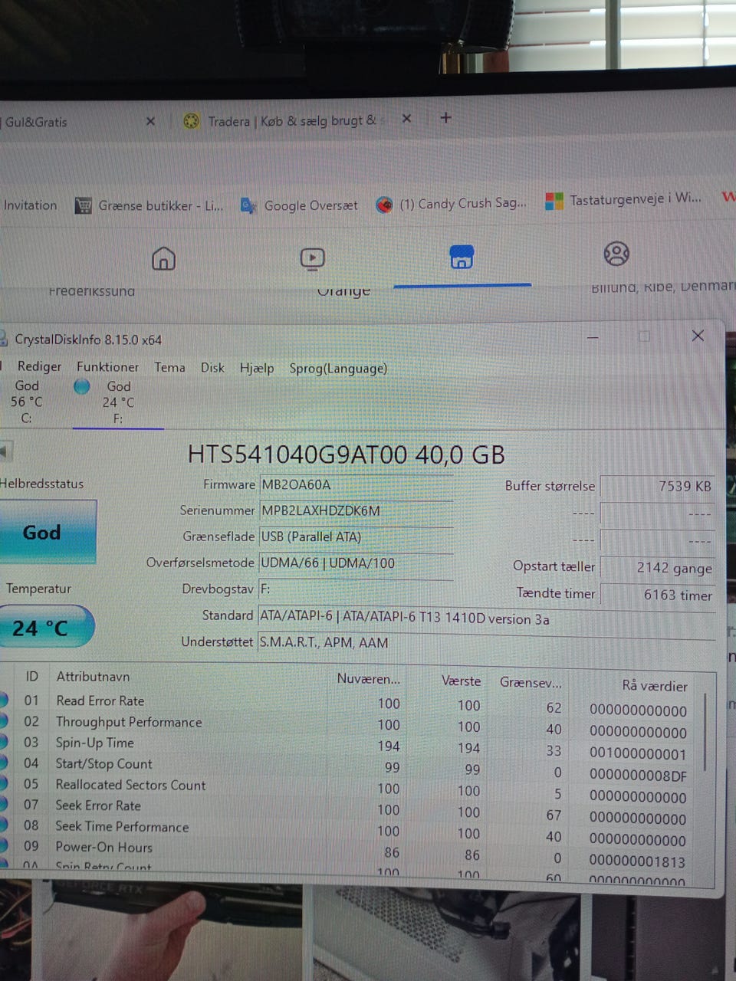
Task: Click the blue status dot for drive F:
Action: pos(81,386)
